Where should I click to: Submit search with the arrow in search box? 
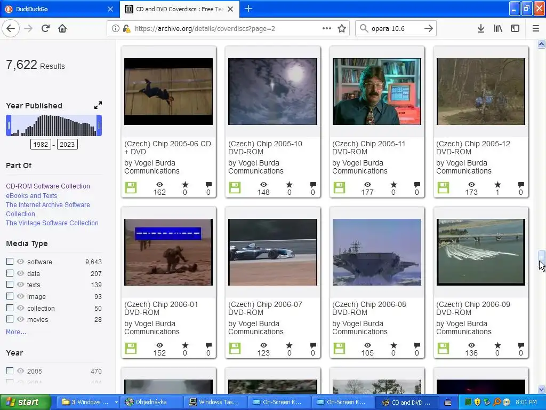click(x=429, y=28)
